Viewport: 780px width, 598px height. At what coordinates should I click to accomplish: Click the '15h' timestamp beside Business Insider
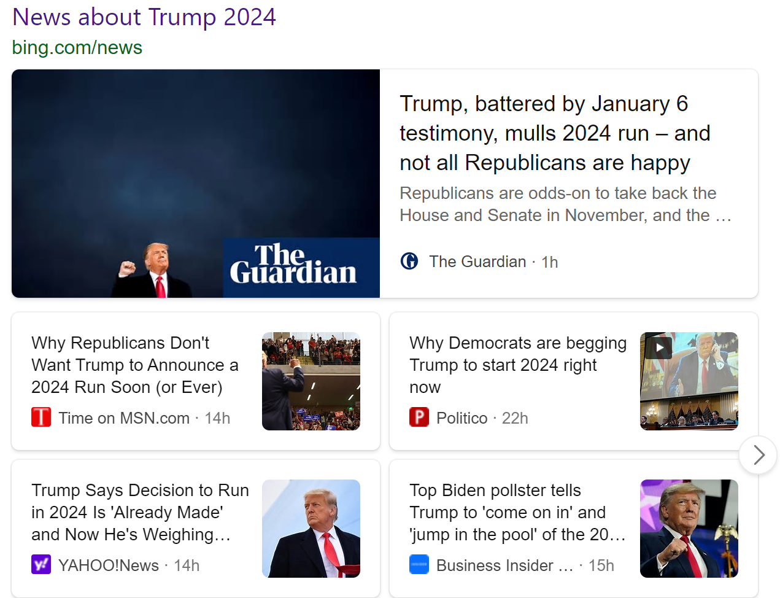pyautogui.click(x=601, y=565)
